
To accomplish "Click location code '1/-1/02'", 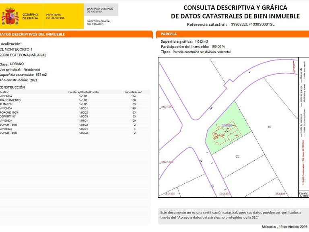I will point(83,100).
